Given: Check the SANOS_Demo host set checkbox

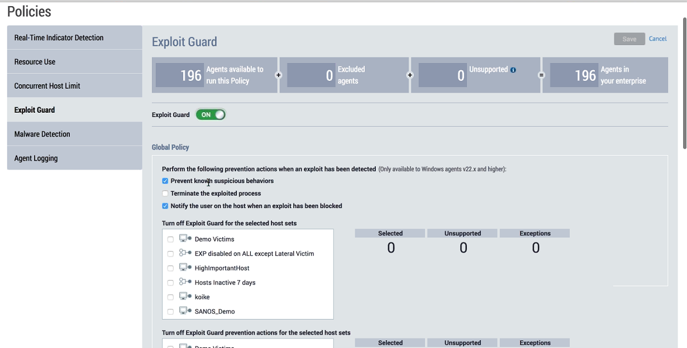Looking at the screenshot, I should (x=170, y=312).
